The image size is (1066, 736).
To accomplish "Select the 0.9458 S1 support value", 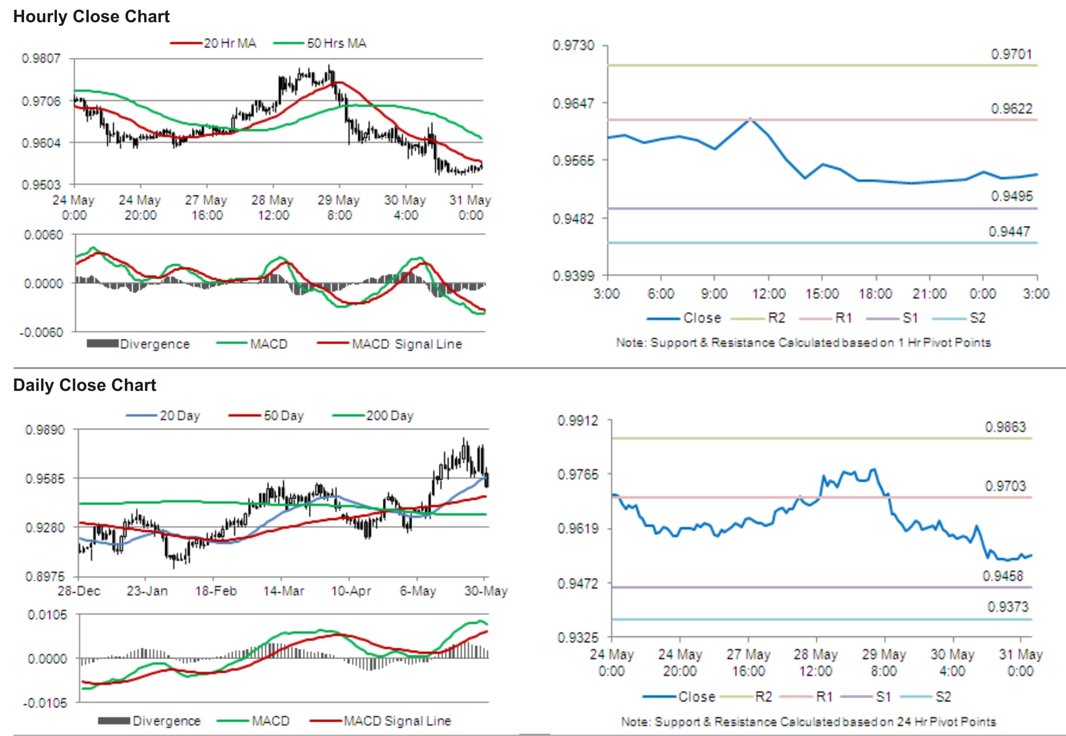I will pyautogui.click(x=1003, y=576).
